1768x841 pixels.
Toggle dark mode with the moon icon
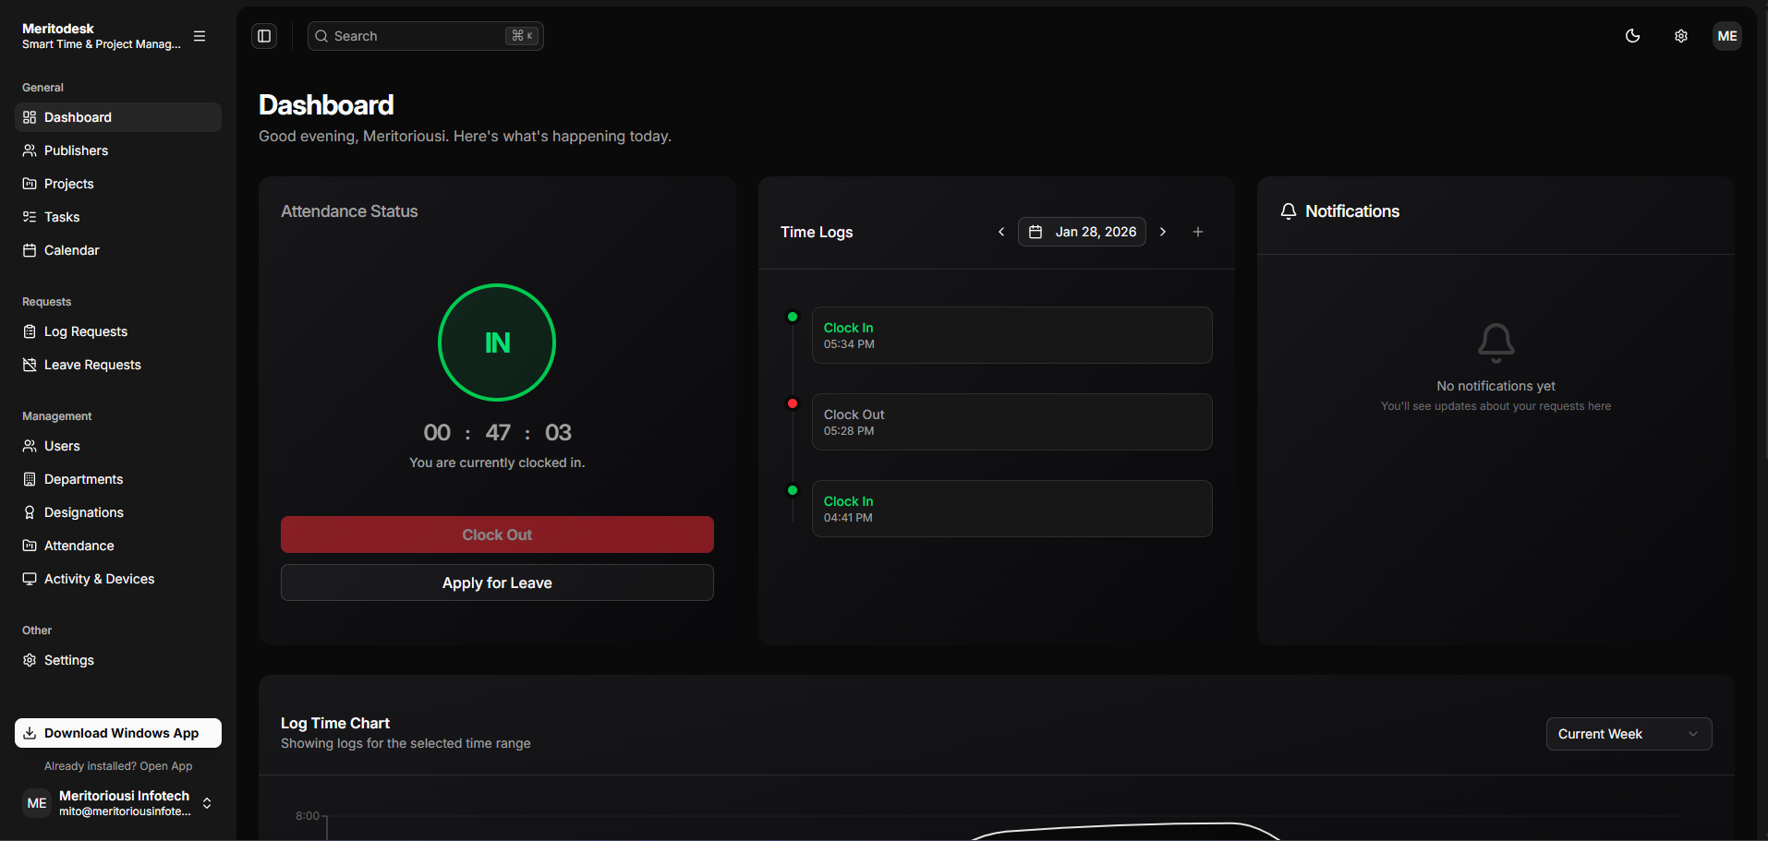[1632, 36]
